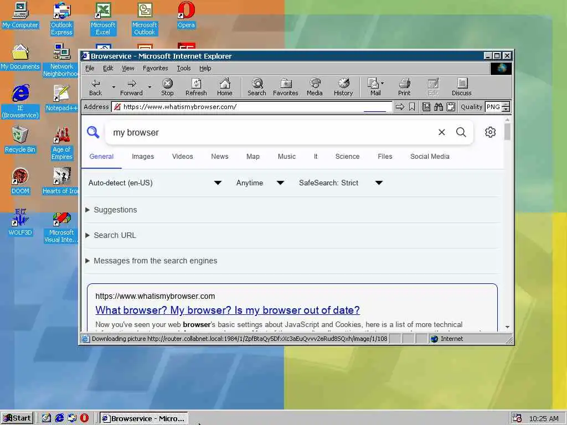Open the Microsoft Excel desktop shortcut

pos(103,19)
